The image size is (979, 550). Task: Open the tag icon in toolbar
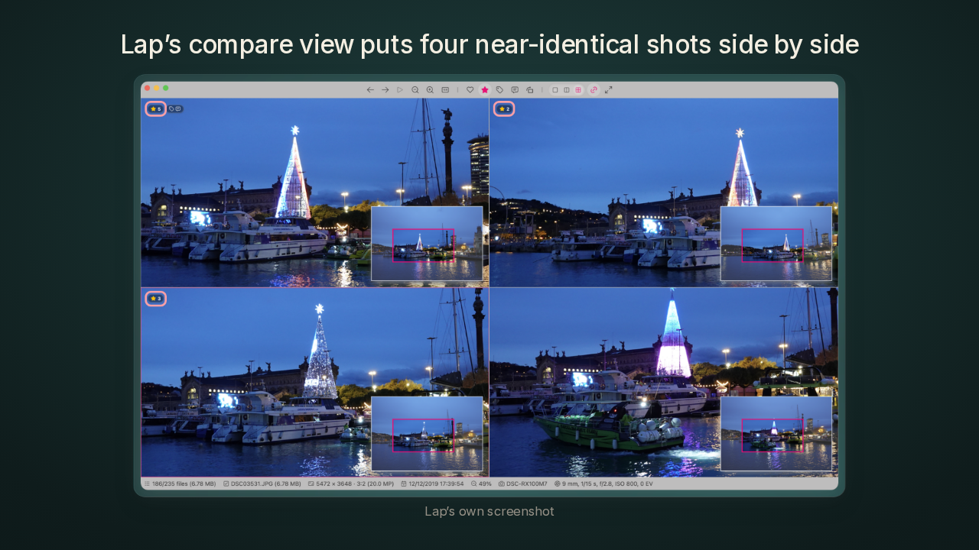tap(499, 89)
